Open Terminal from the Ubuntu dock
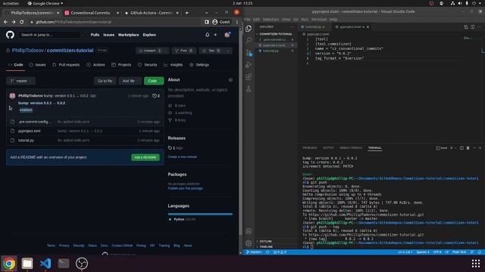The width and height of the screenshot is (485, 272). [64, 264]
